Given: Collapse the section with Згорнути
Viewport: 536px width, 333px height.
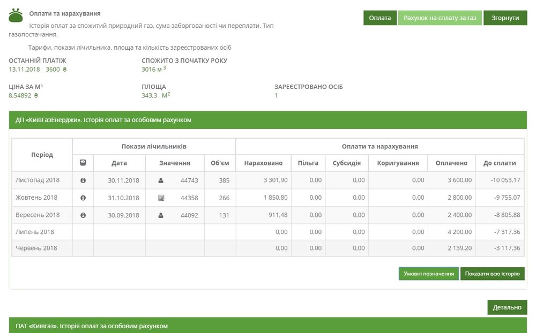Looking at the screenshot, I should click(x=505, y=18).
